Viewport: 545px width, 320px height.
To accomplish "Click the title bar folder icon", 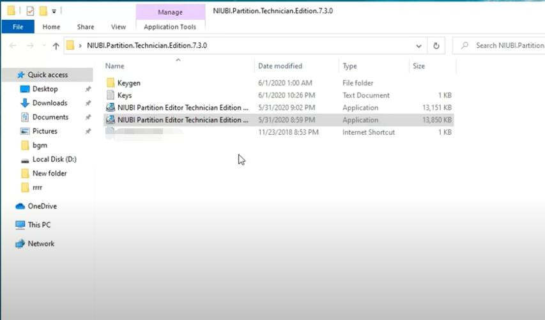I will point(11,11).
